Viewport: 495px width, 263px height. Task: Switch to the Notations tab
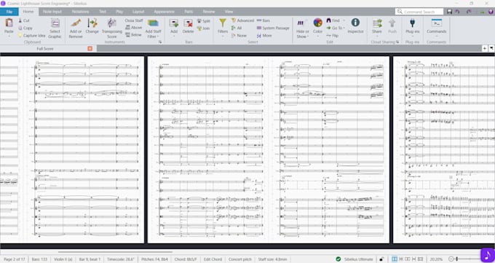click(x=80, y=12)
